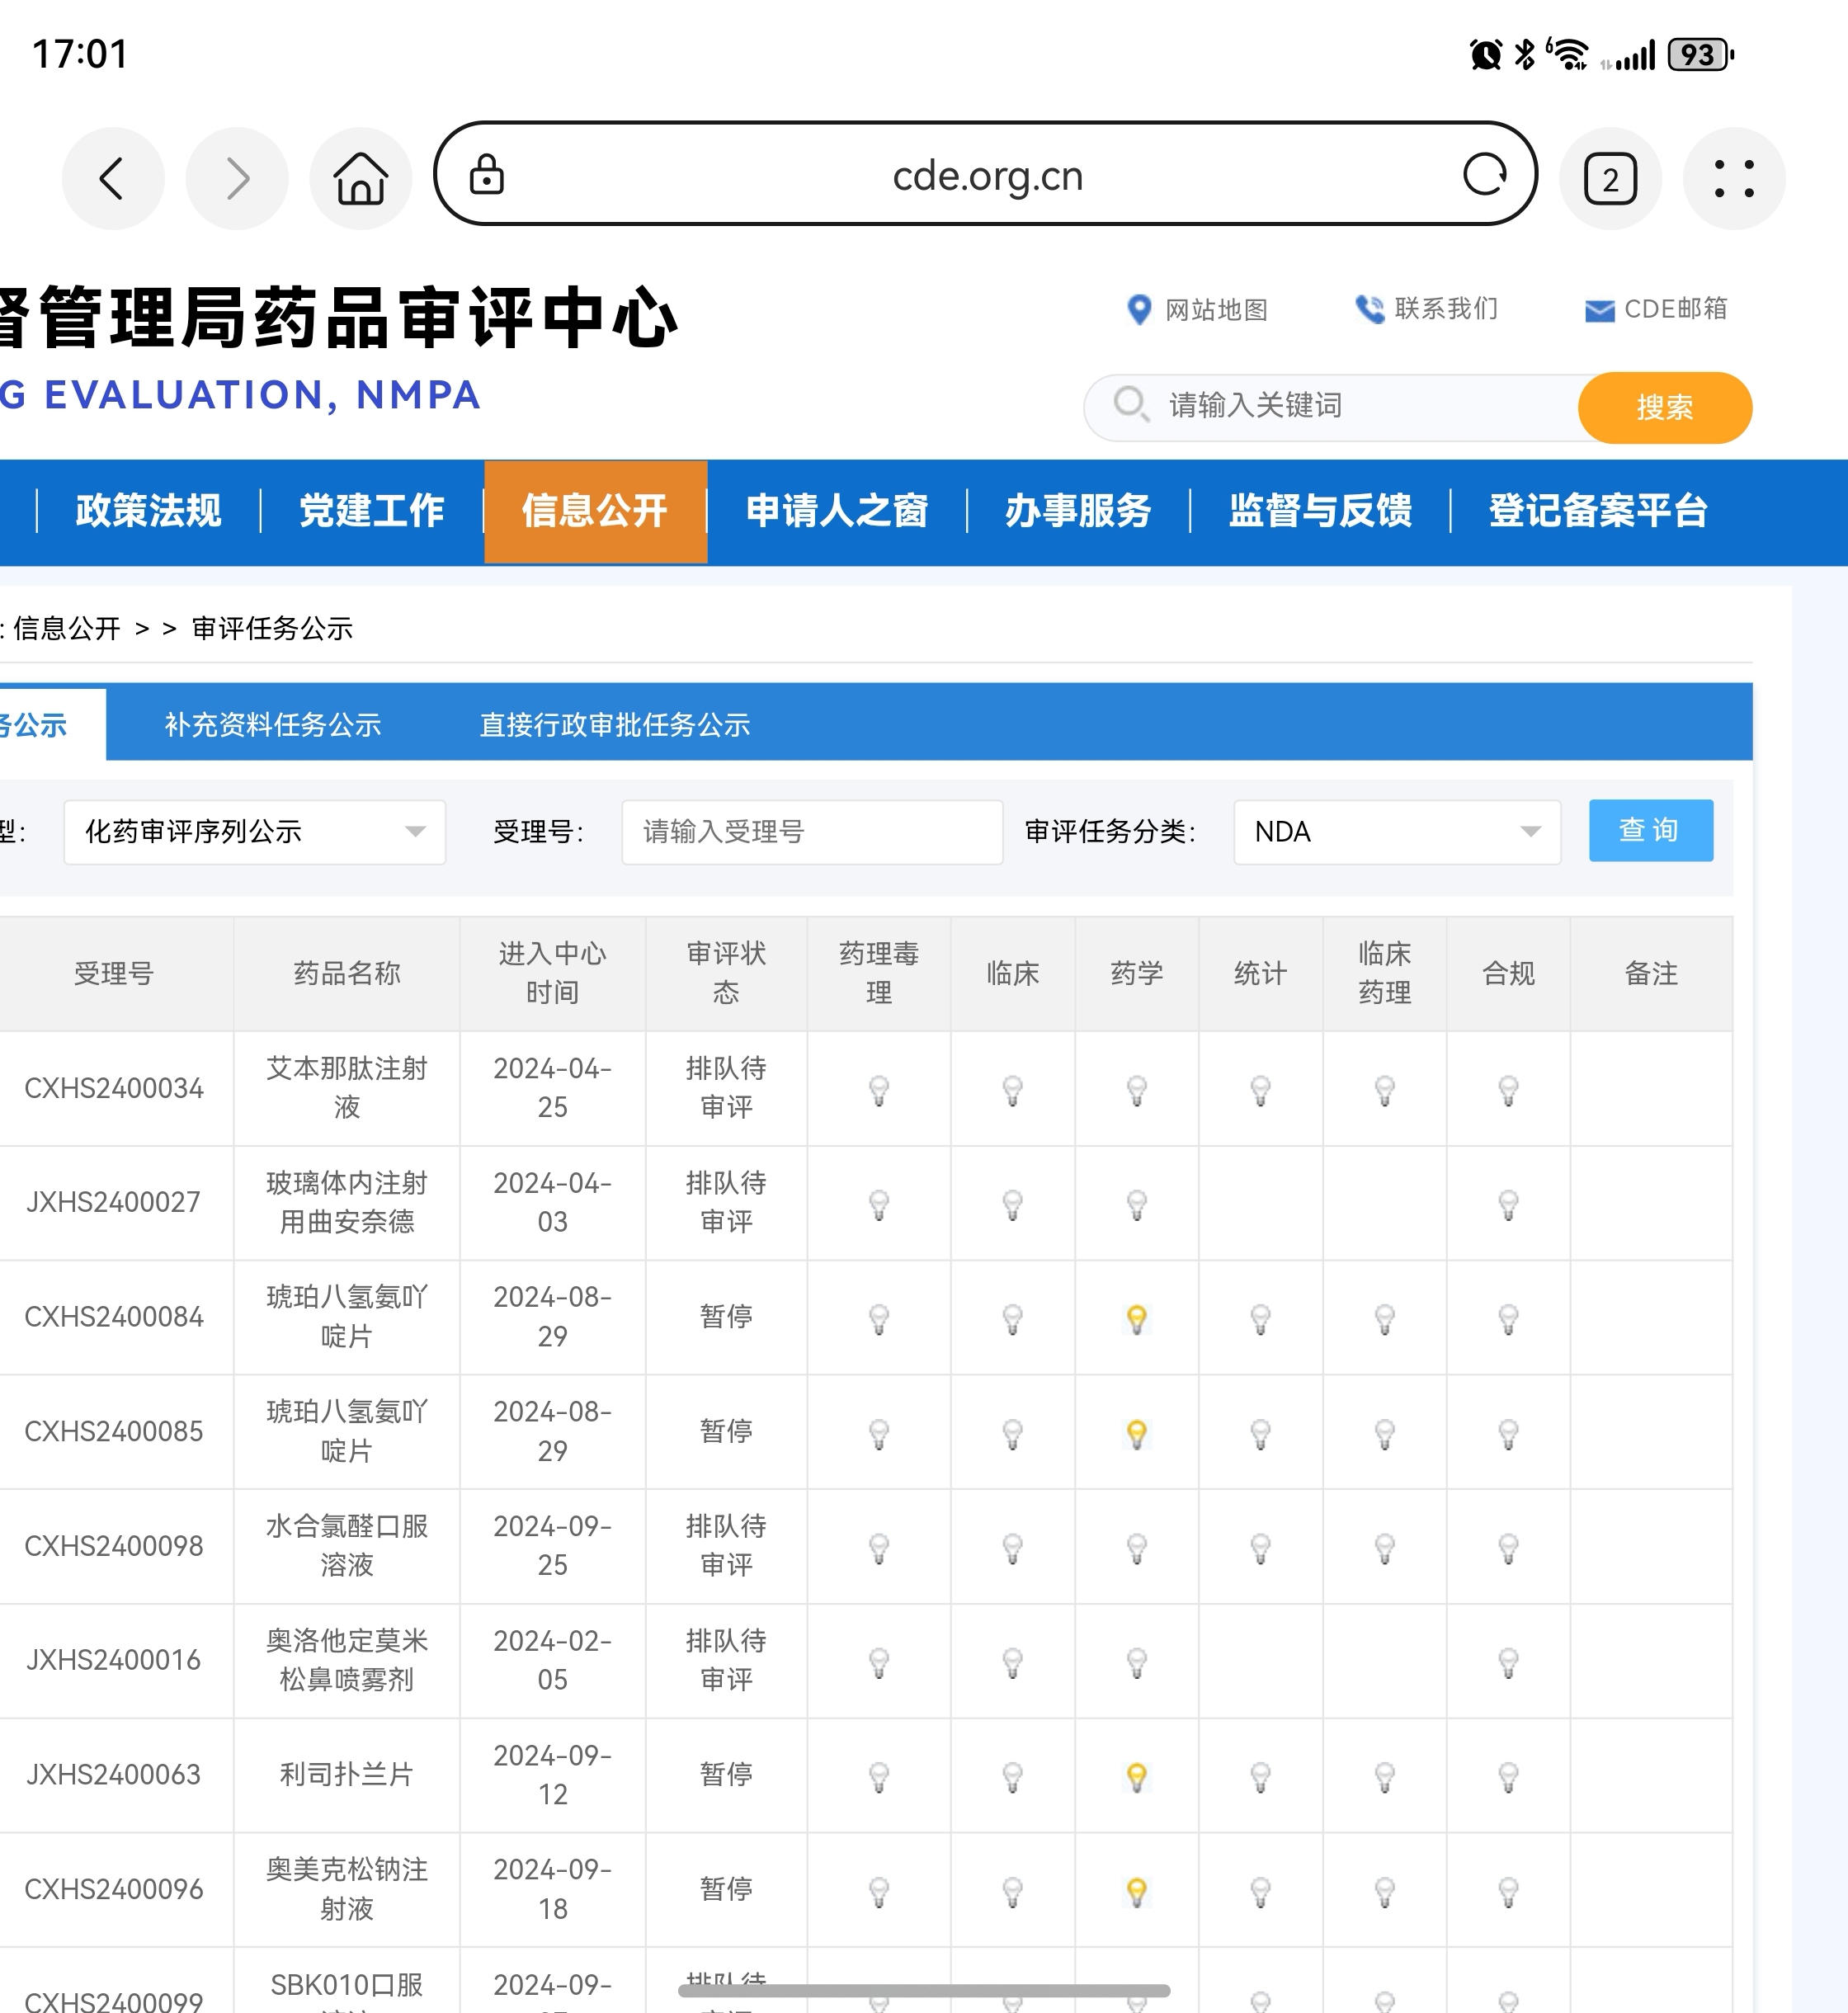The image size is (1848, 2013).
Task: Open the 办事服务 menu
Action: [x=1078, y=511]
